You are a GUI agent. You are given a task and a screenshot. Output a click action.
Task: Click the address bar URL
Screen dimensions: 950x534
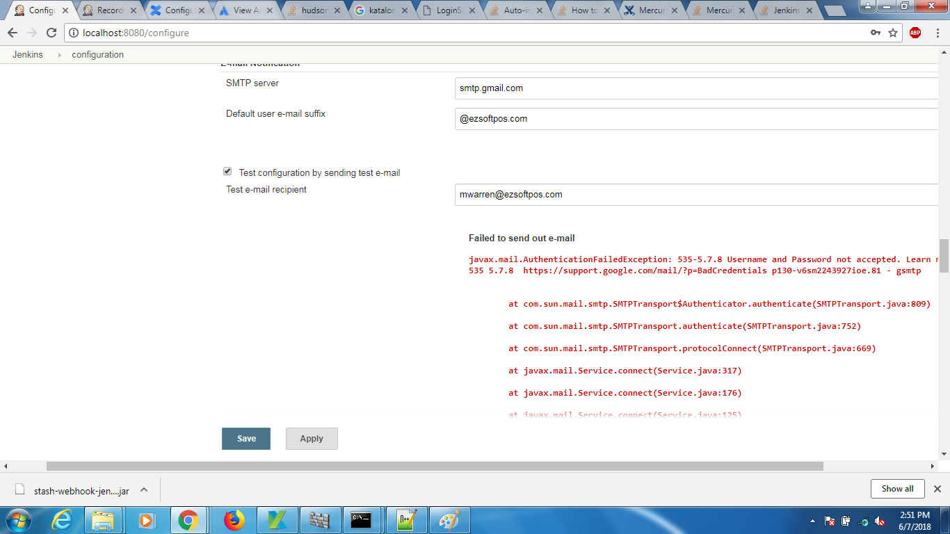point(136,33)
